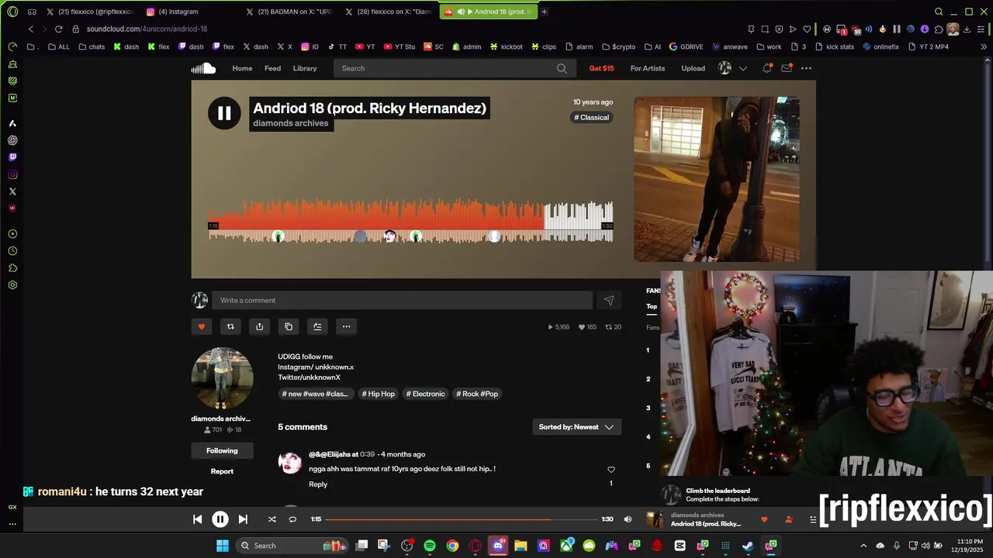Open the #Classical tag
Image resolution: width=993 pixels, height=558 pixels.
592,118
